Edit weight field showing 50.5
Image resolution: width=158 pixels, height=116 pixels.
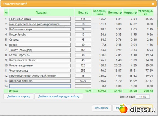pos(83,81)
